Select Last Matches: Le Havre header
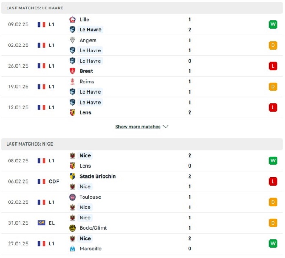 pos(142,8)
